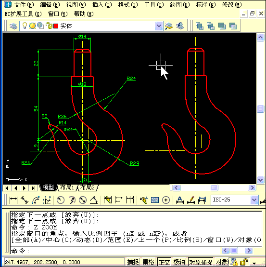This screenshot has height=267, width=266.
Task: Go to next layout tab arrow
Action: click(25, 188)
